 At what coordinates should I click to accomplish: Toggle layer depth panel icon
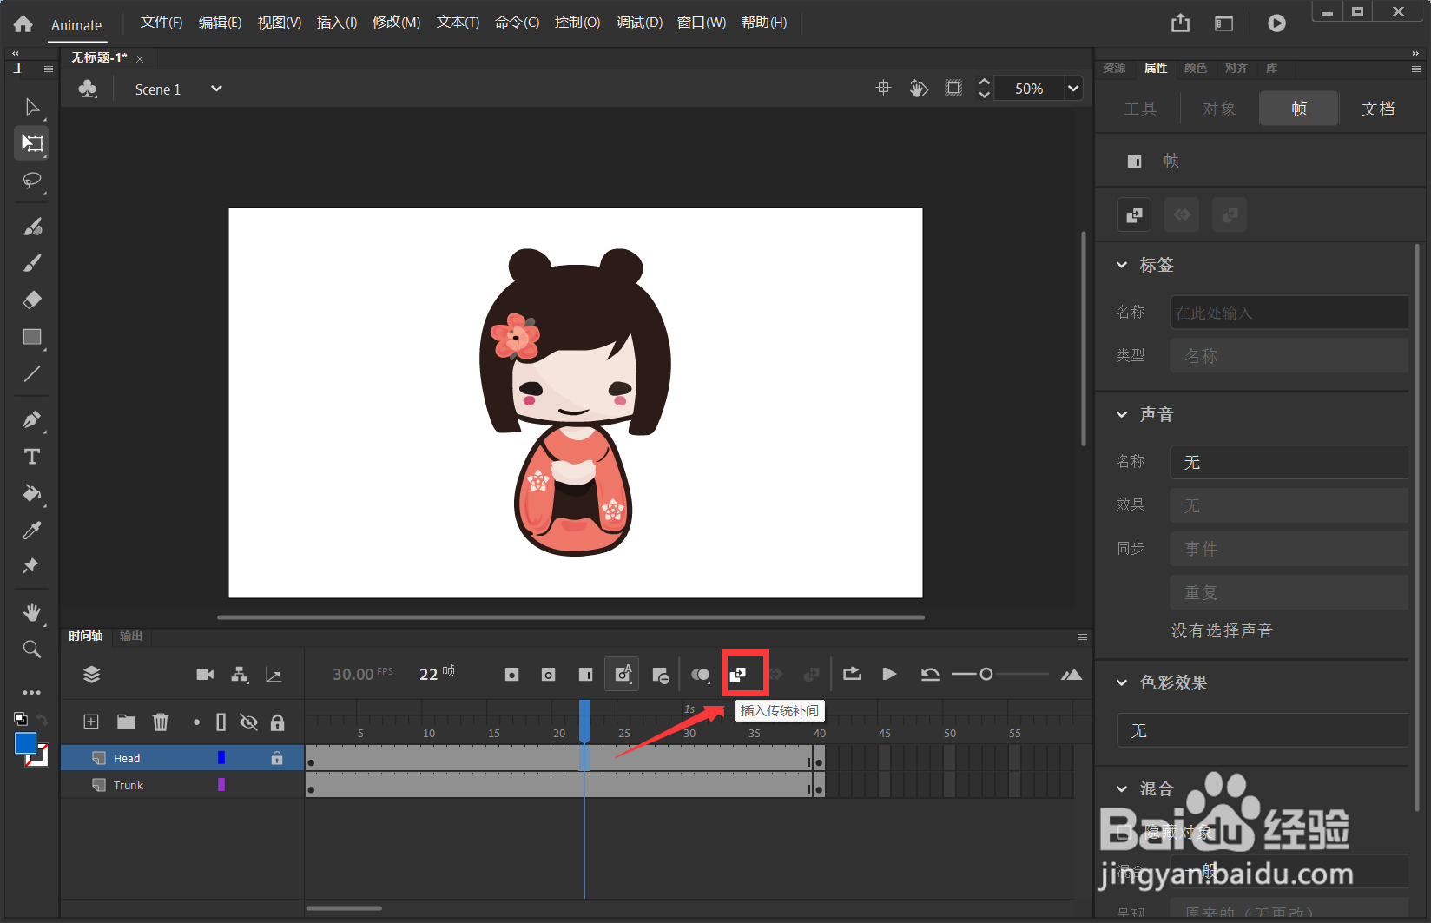click(274, 675)
